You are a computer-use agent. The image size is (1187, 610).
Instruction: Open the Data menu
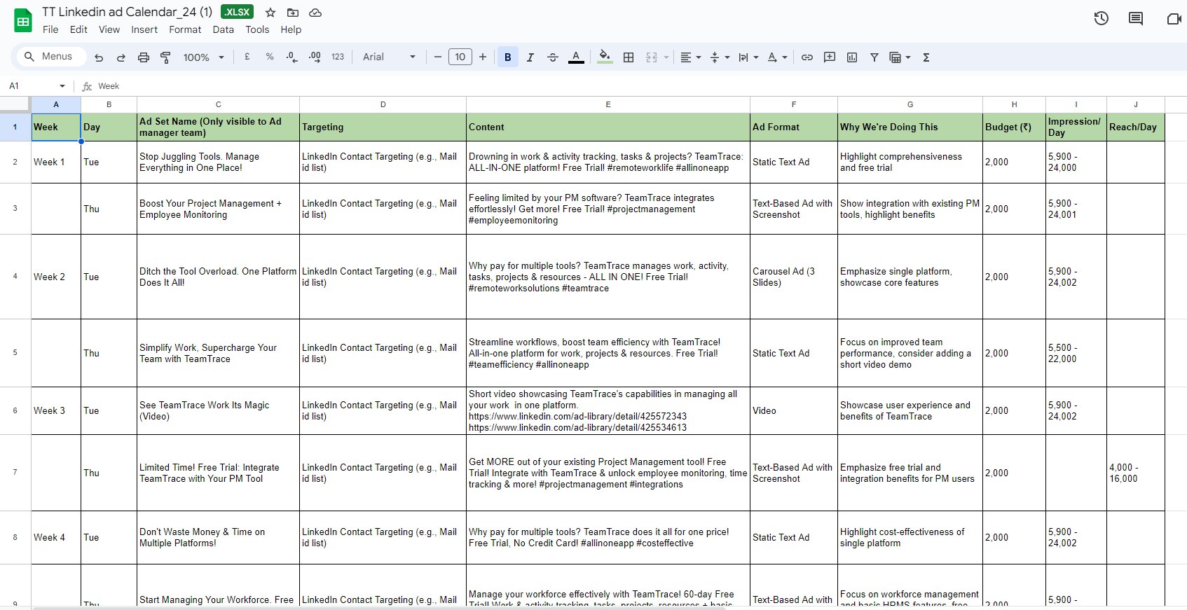point(223,29)
